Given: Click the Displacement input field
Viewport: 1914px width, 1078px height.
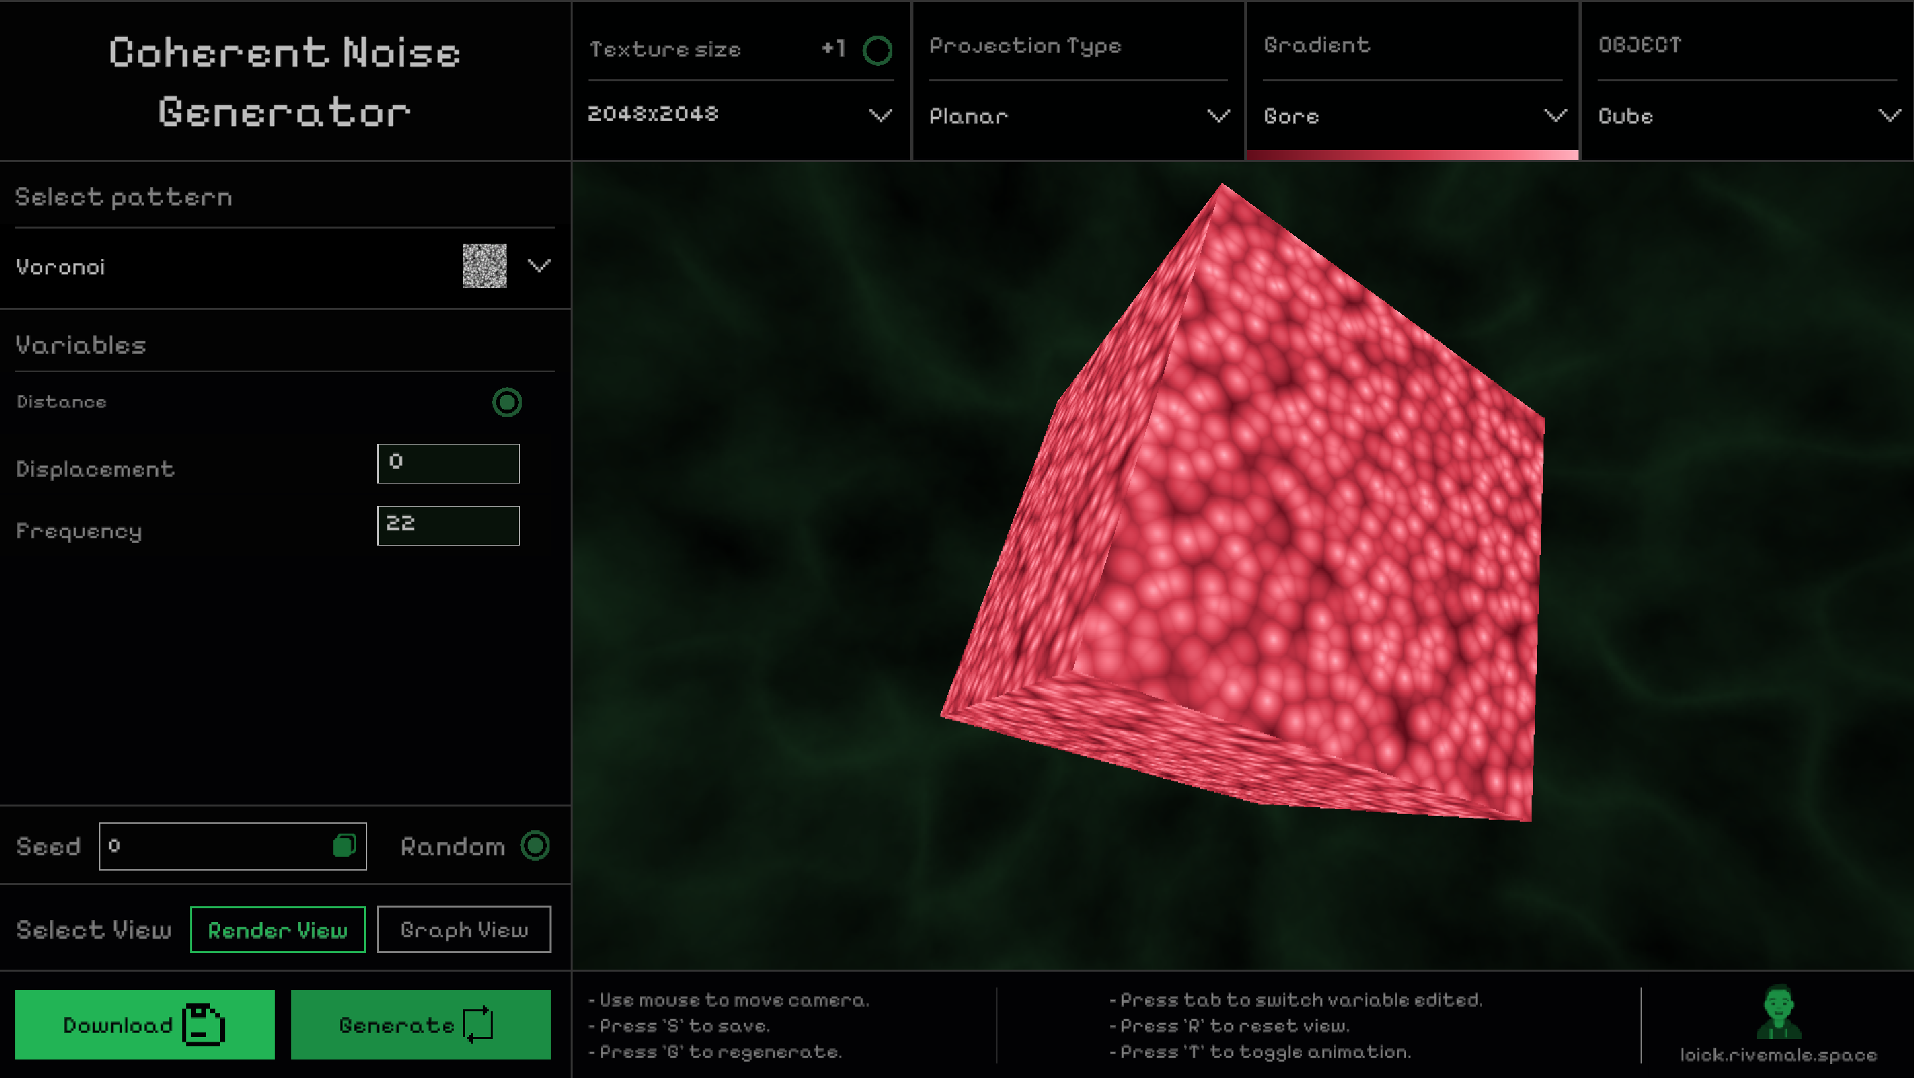Looking at the screenshot, I should pyautogui.click(x=449, y=464).
